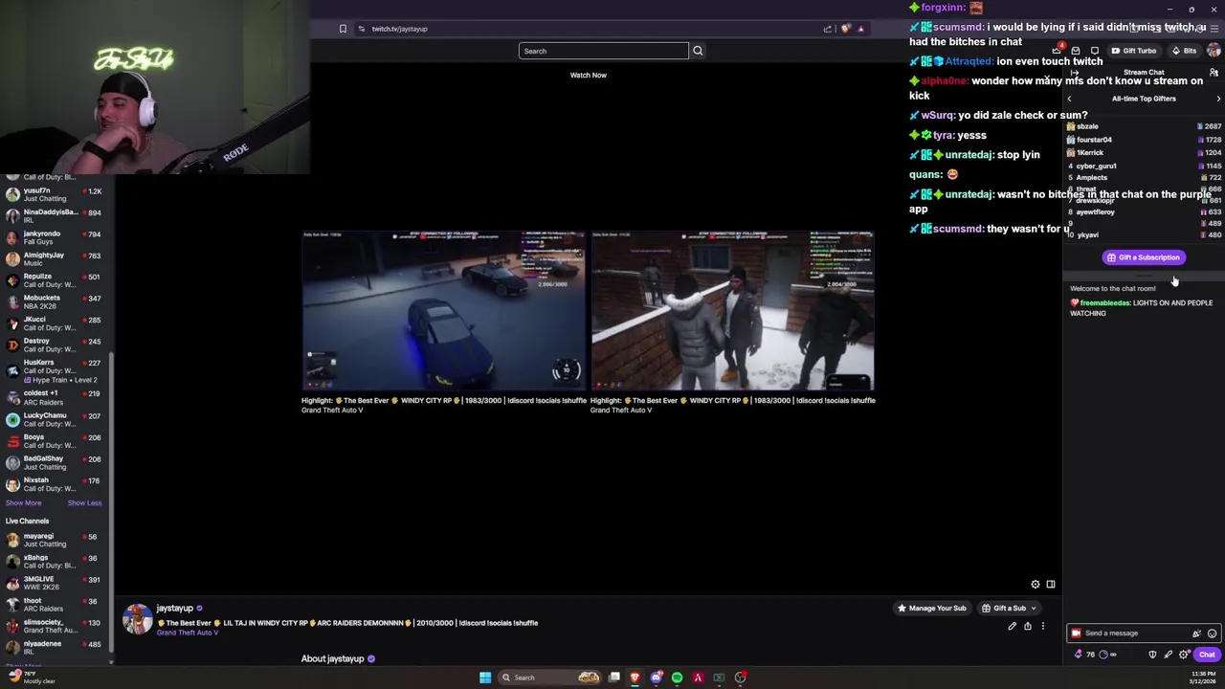Click the Twitch search magnifier button
Image resolution: width=1225 pixels, height=689 pixels.
point(698,51)
